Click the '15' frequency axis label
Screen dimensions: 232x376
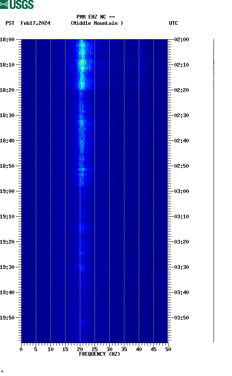coord(65,349)
